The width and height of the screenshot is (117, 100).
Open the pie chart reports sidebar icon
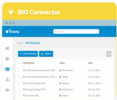tap(7, 59)
